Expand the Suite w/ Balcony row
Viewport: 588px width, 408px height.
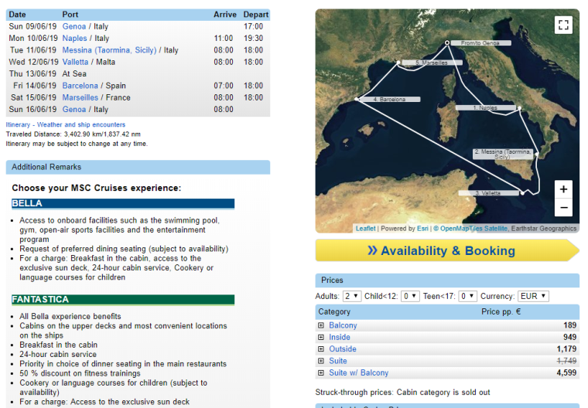(321, 372)
